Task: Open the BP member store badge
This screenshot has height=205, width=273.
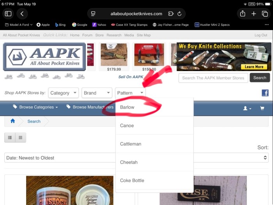Action: 69,75
